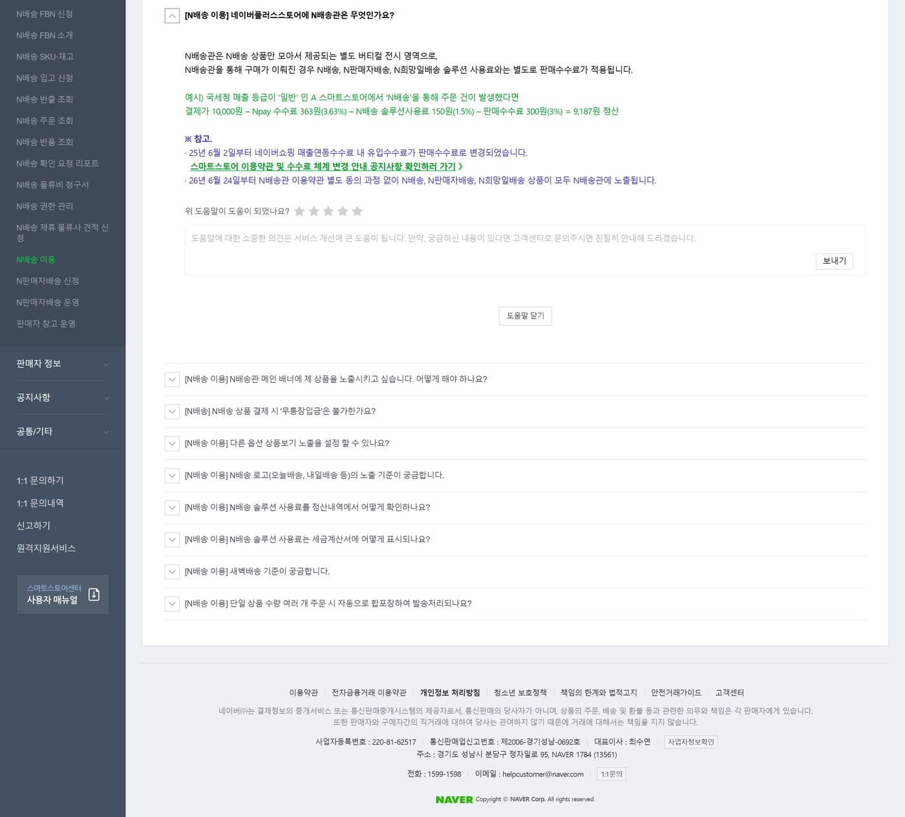
Task: Open 1:1 문의내역 in sidebar
Action: click(x=40, y=504)
